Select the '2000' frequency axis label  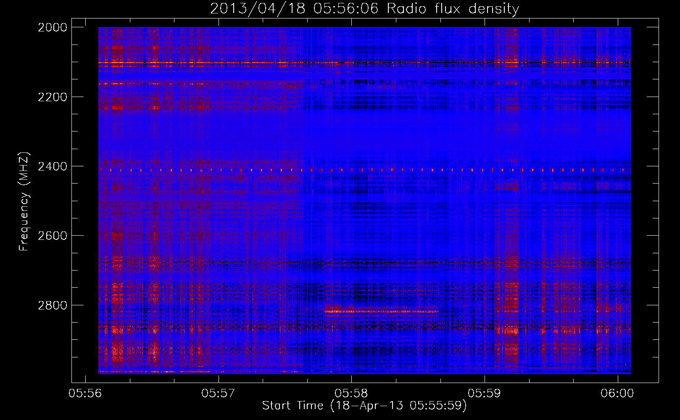pos(53,27)
